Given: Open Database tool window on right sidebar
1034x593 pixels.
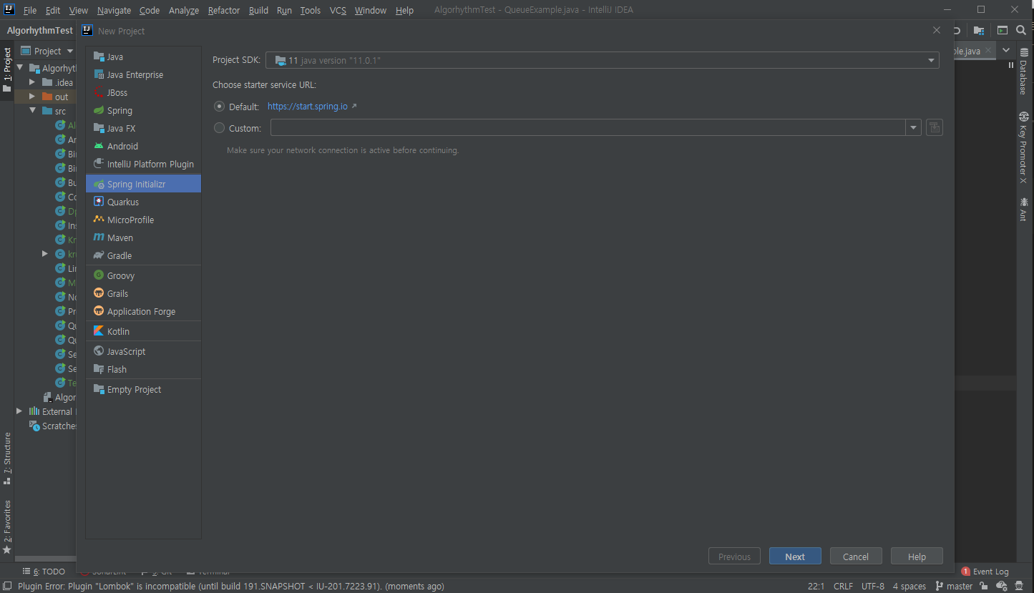Looking at the screenshot, I should pos(1024,72).
